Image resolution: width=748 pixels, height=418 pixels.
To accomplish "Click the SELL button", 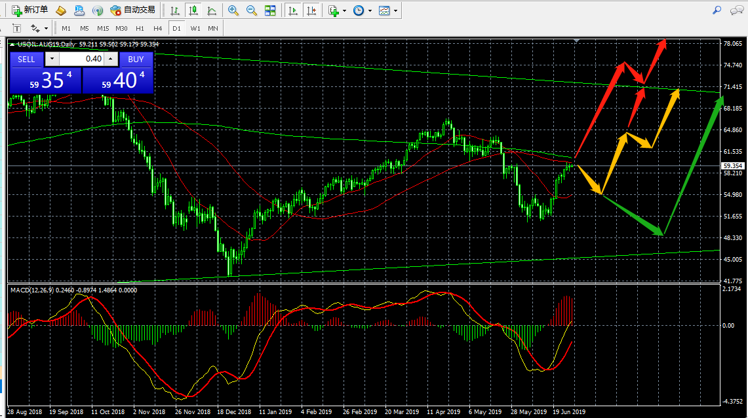I will [26, 60].
